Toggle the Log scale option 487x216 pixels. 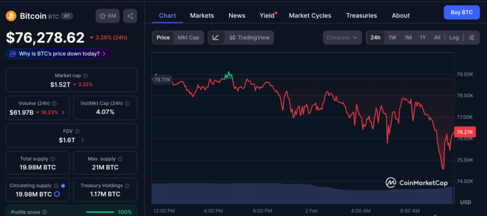454,38
